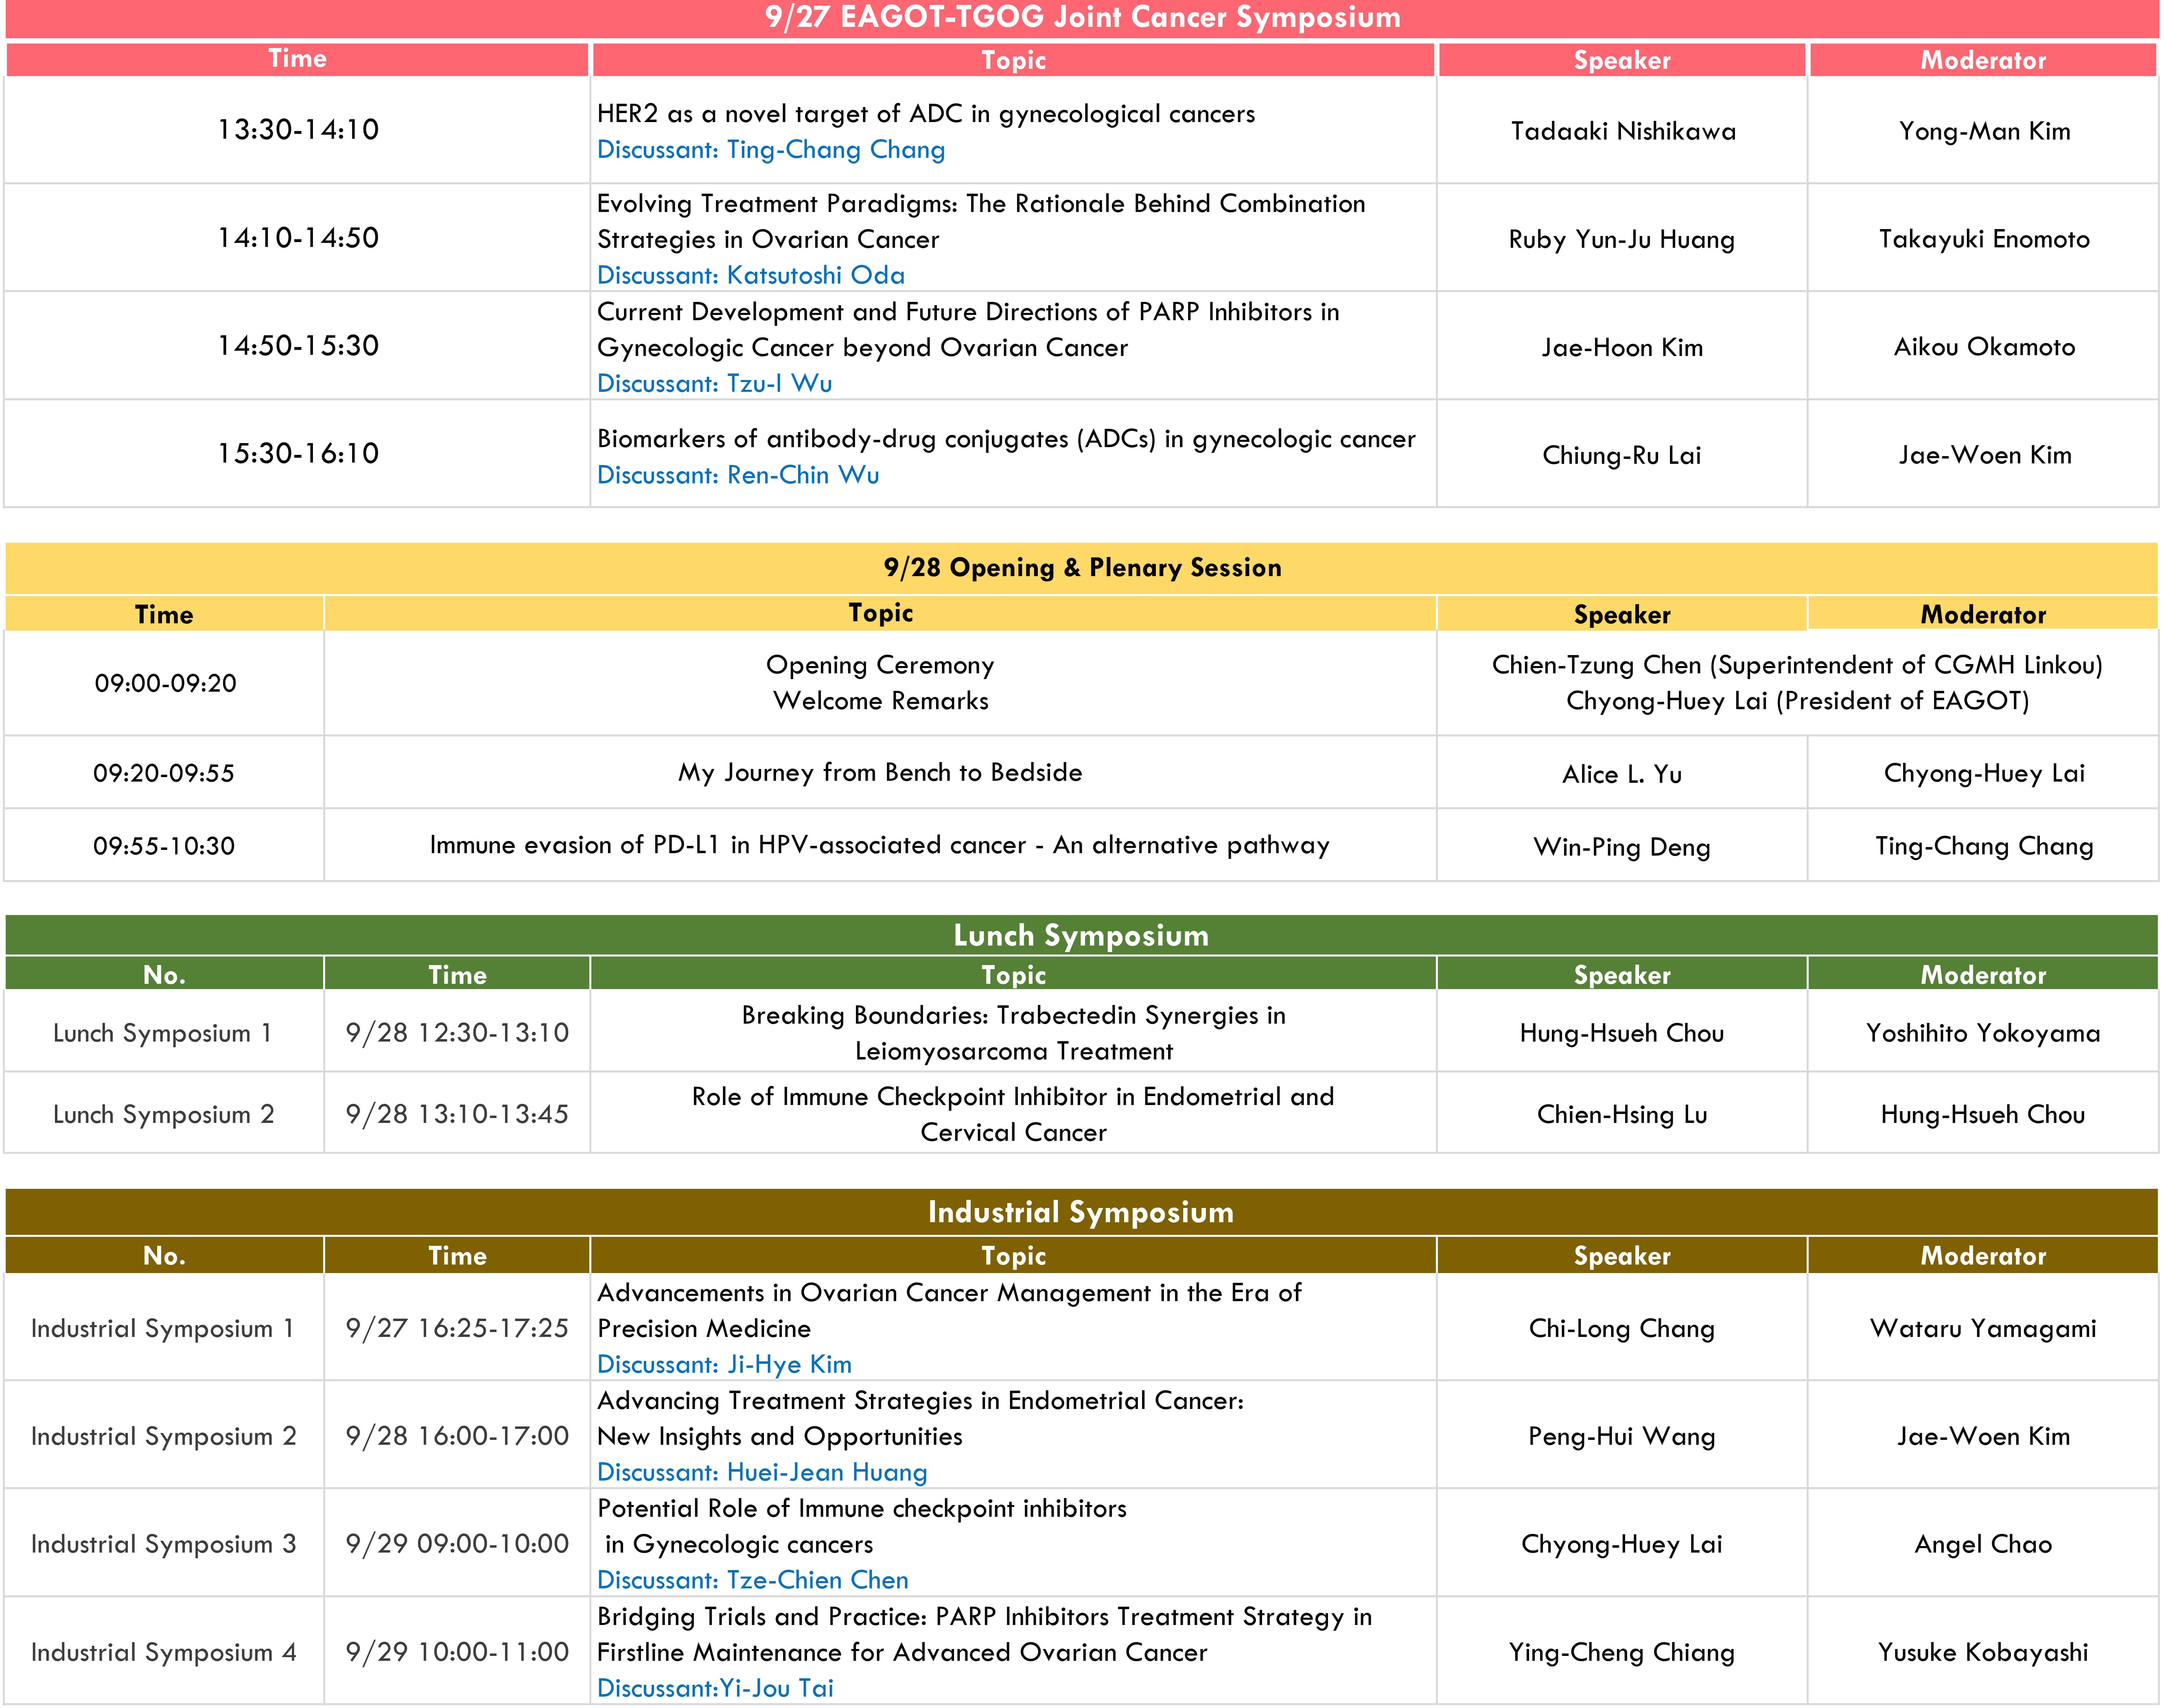Click time '9/28 12:30-13:10'
The width and height of the screenshot is (2166, 1708).
coord(457,1034)
